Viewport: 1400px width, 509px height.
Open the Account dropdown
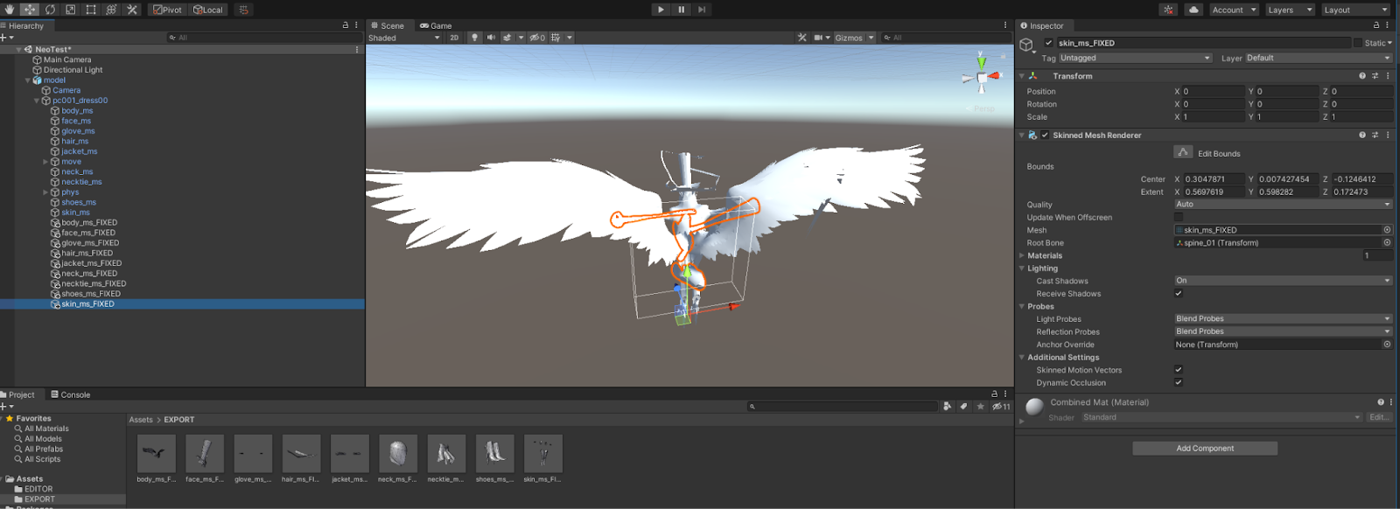(x=1234, y=10)
